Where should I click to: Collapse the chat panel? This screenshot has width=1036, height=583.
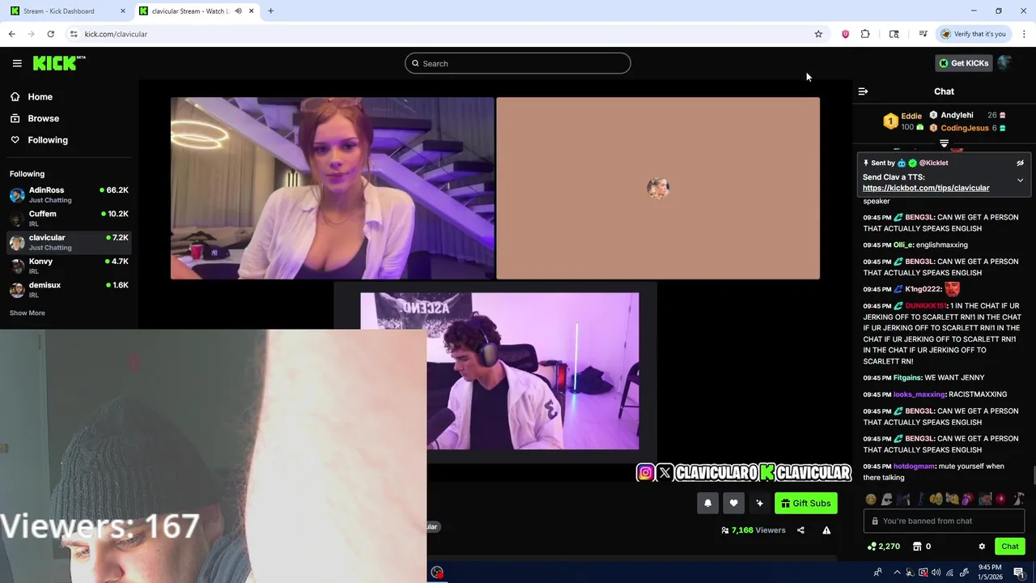point(863,91)
